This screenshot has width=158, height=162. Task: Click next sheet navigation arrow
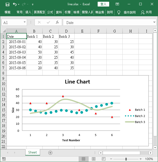tap(15, 152)
